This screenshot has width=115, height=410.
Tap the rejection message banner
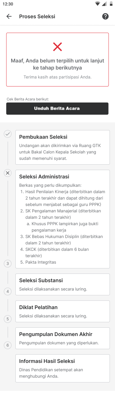(57, 60)
